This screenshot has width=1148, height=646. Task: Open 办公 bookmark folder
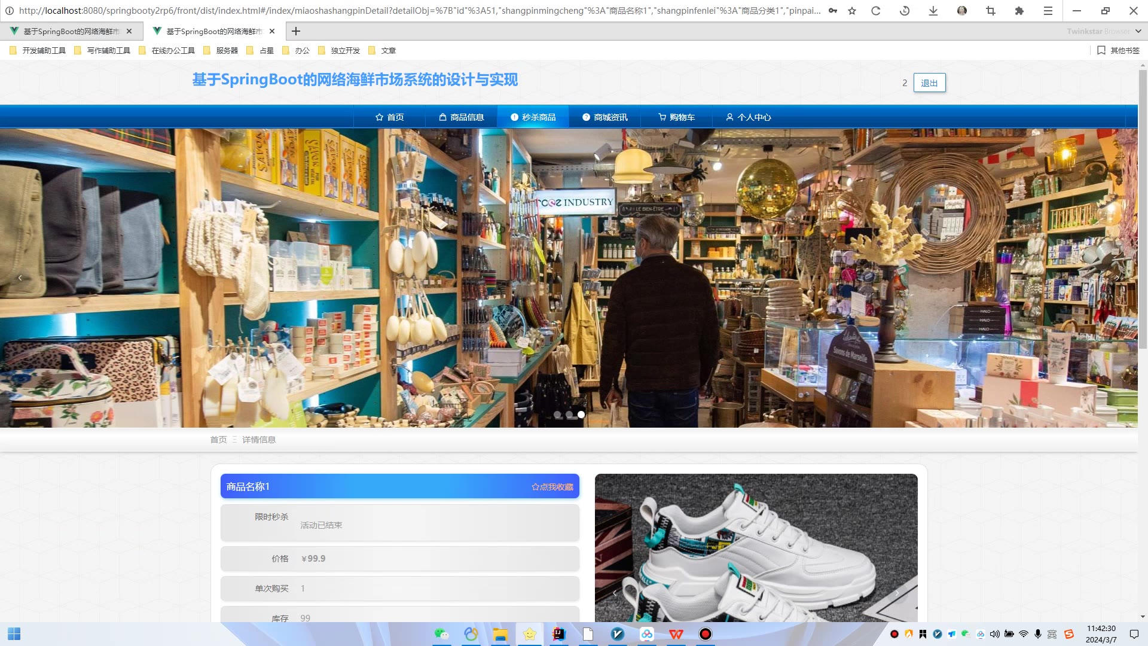296,51
